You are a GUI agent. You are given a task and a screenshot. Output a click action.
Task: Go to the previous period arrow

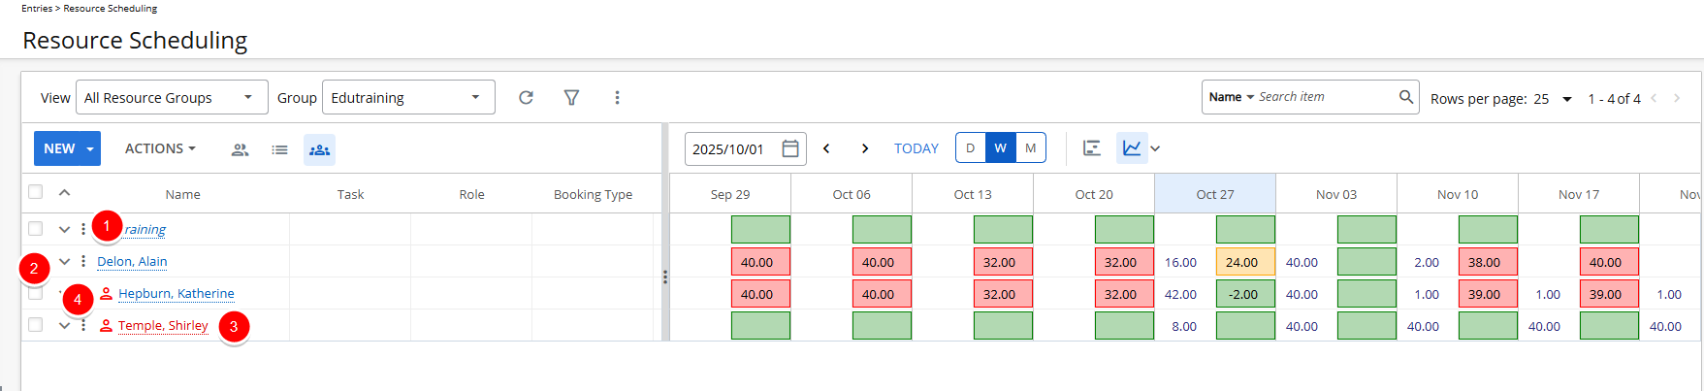pos(826,148)
